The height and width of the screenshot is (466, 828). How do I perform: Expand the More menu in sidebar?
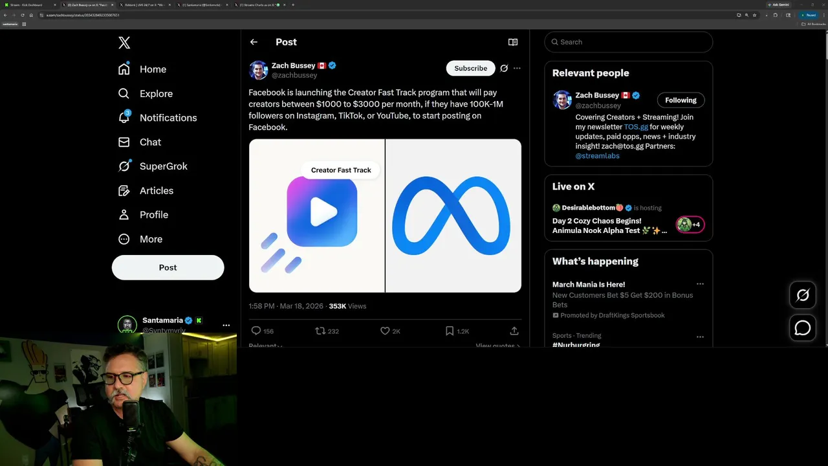point(140,239)
